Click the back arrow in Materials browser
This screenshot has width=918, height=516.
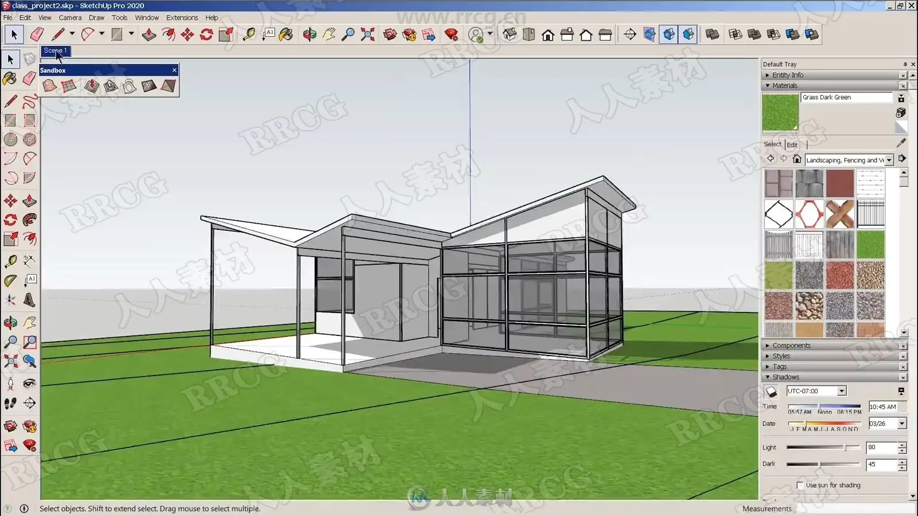click(x=771, y=159)
